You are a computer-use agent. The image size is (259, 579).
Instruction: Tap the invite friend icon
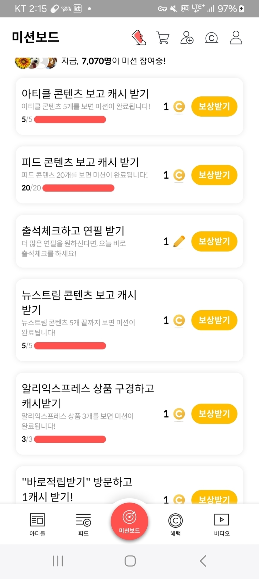click(x=187, y=38)
